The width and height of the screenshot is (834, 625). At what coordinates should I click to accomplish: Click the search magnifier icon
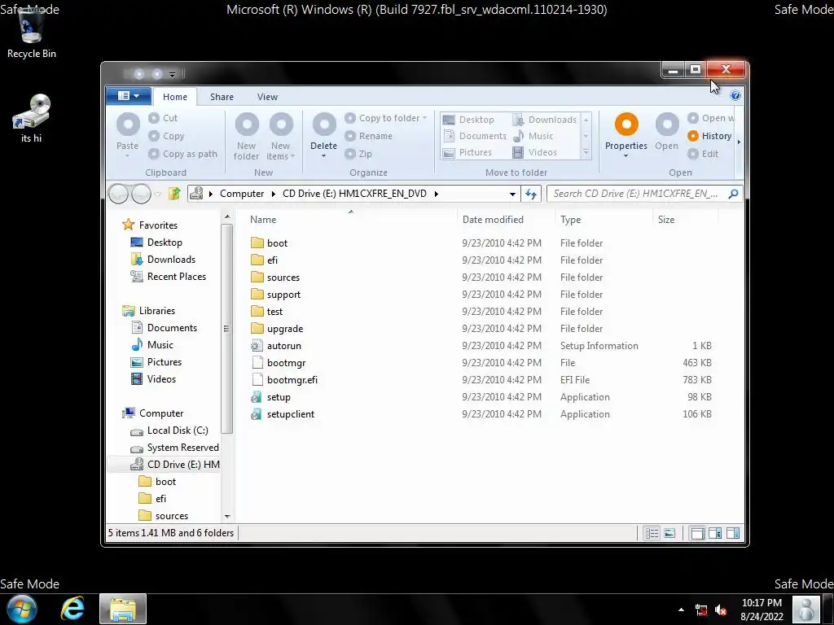point(733,194)
